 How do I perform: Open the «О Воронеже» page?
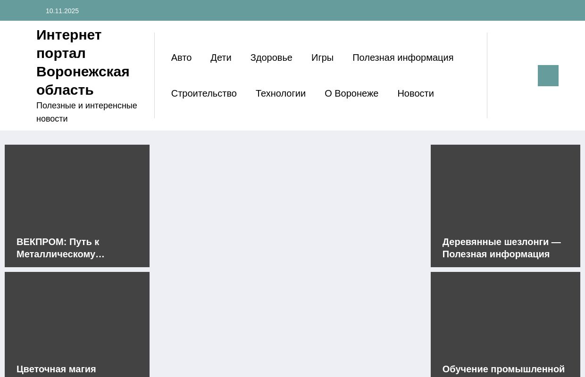point(351,93)
